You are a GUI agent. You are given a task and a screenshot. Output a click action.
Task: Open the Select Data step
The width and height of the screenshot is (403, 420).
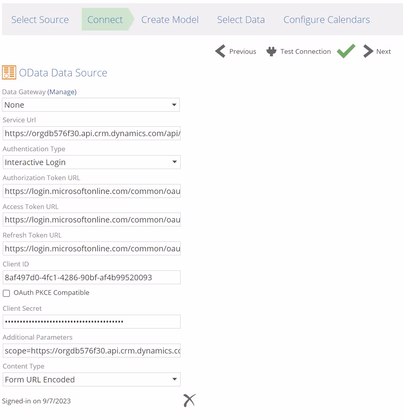(241, 20)
